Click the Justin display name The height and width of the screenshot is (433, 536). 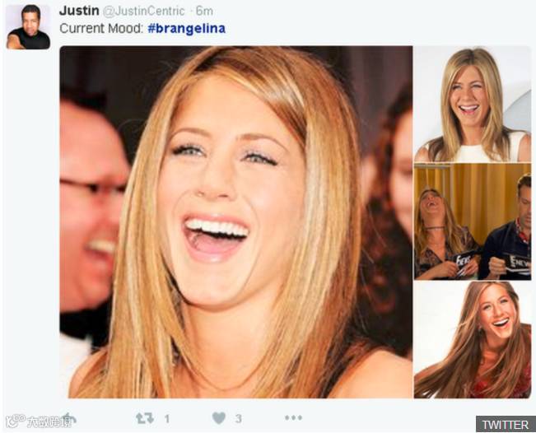point(79,11)
